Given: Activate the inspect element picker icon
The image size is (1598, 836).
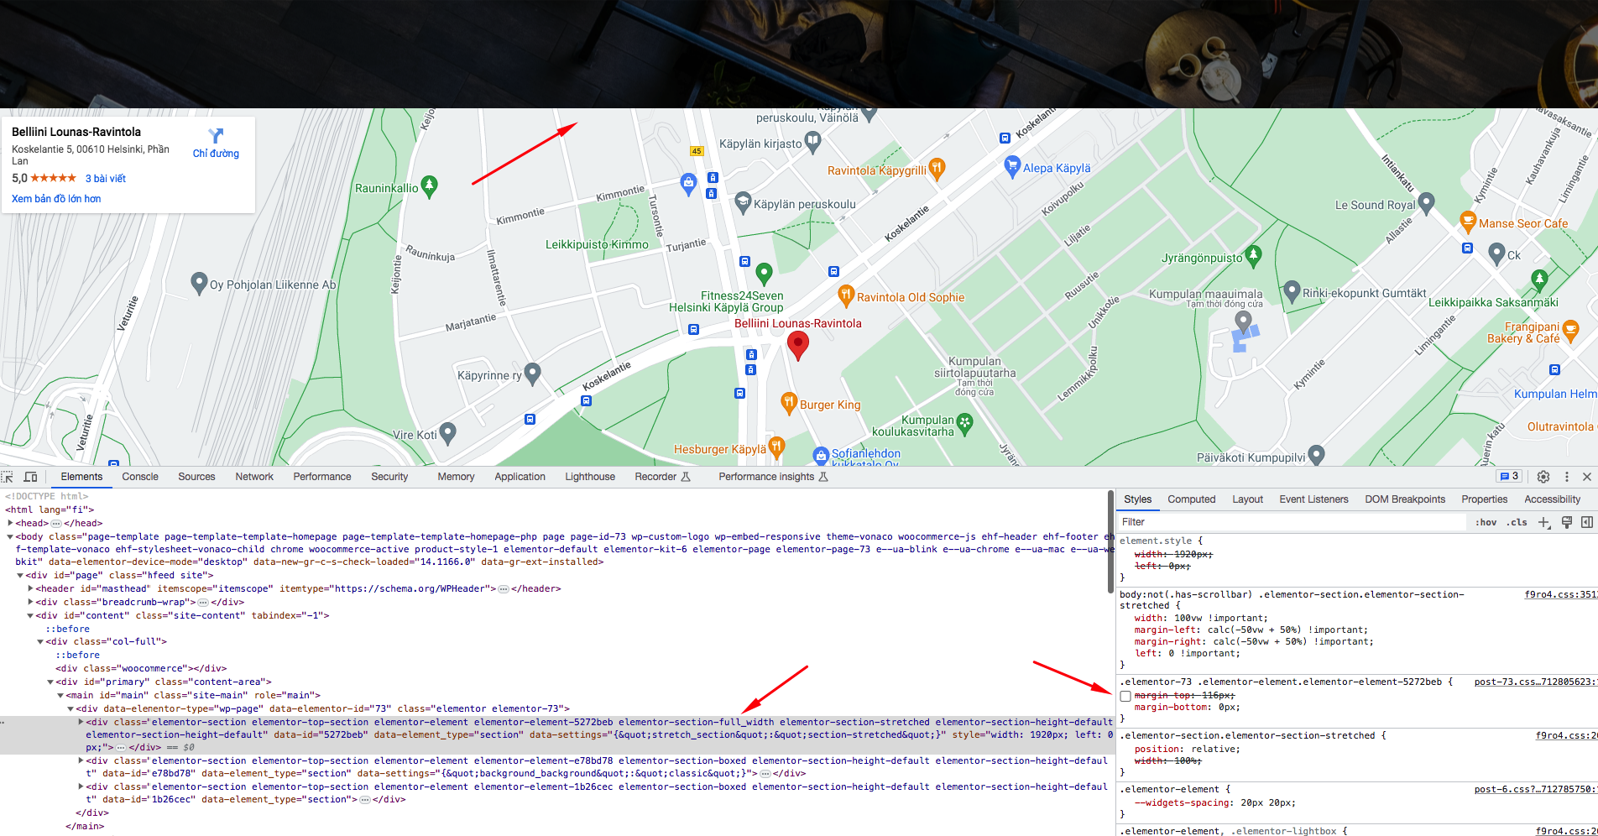Looking at the screenshot, I should [x=8, y=477].
